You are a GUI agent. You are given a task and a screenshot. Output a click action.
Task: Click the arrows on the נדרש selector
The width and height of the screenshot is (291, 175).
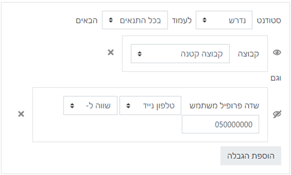coord(204,20)
